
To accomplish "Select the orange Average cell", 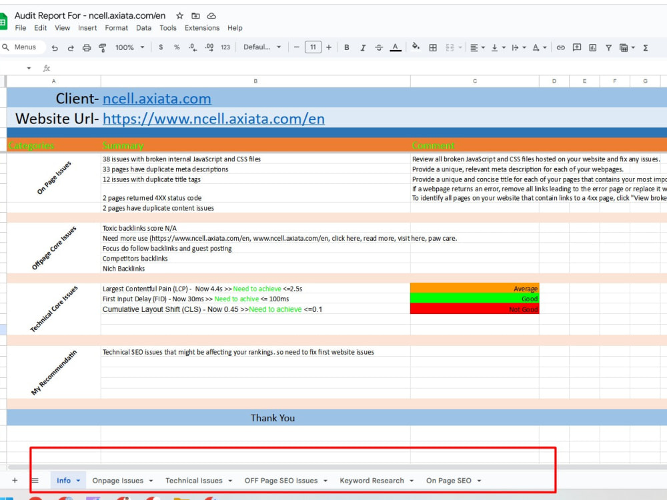I will click(474, 288).
